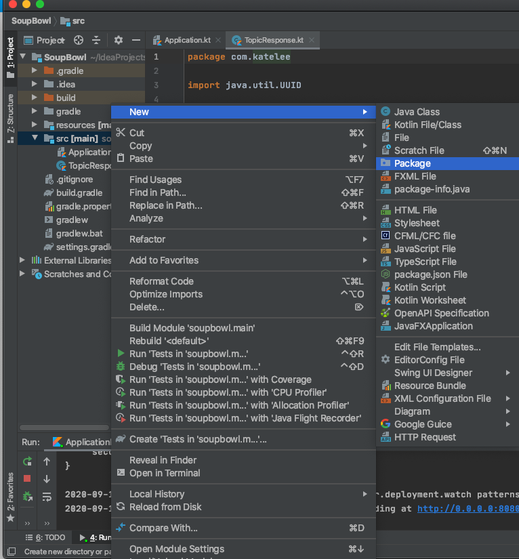The width and height of the screenshot is (519, 559).
Task: Open Refactor submenu
Action: pyautogui.click(x=243, y=239)
